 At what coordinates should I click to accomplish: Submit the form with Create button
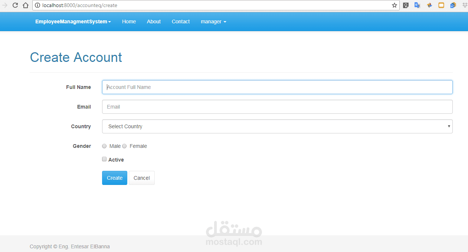[115, 178]
